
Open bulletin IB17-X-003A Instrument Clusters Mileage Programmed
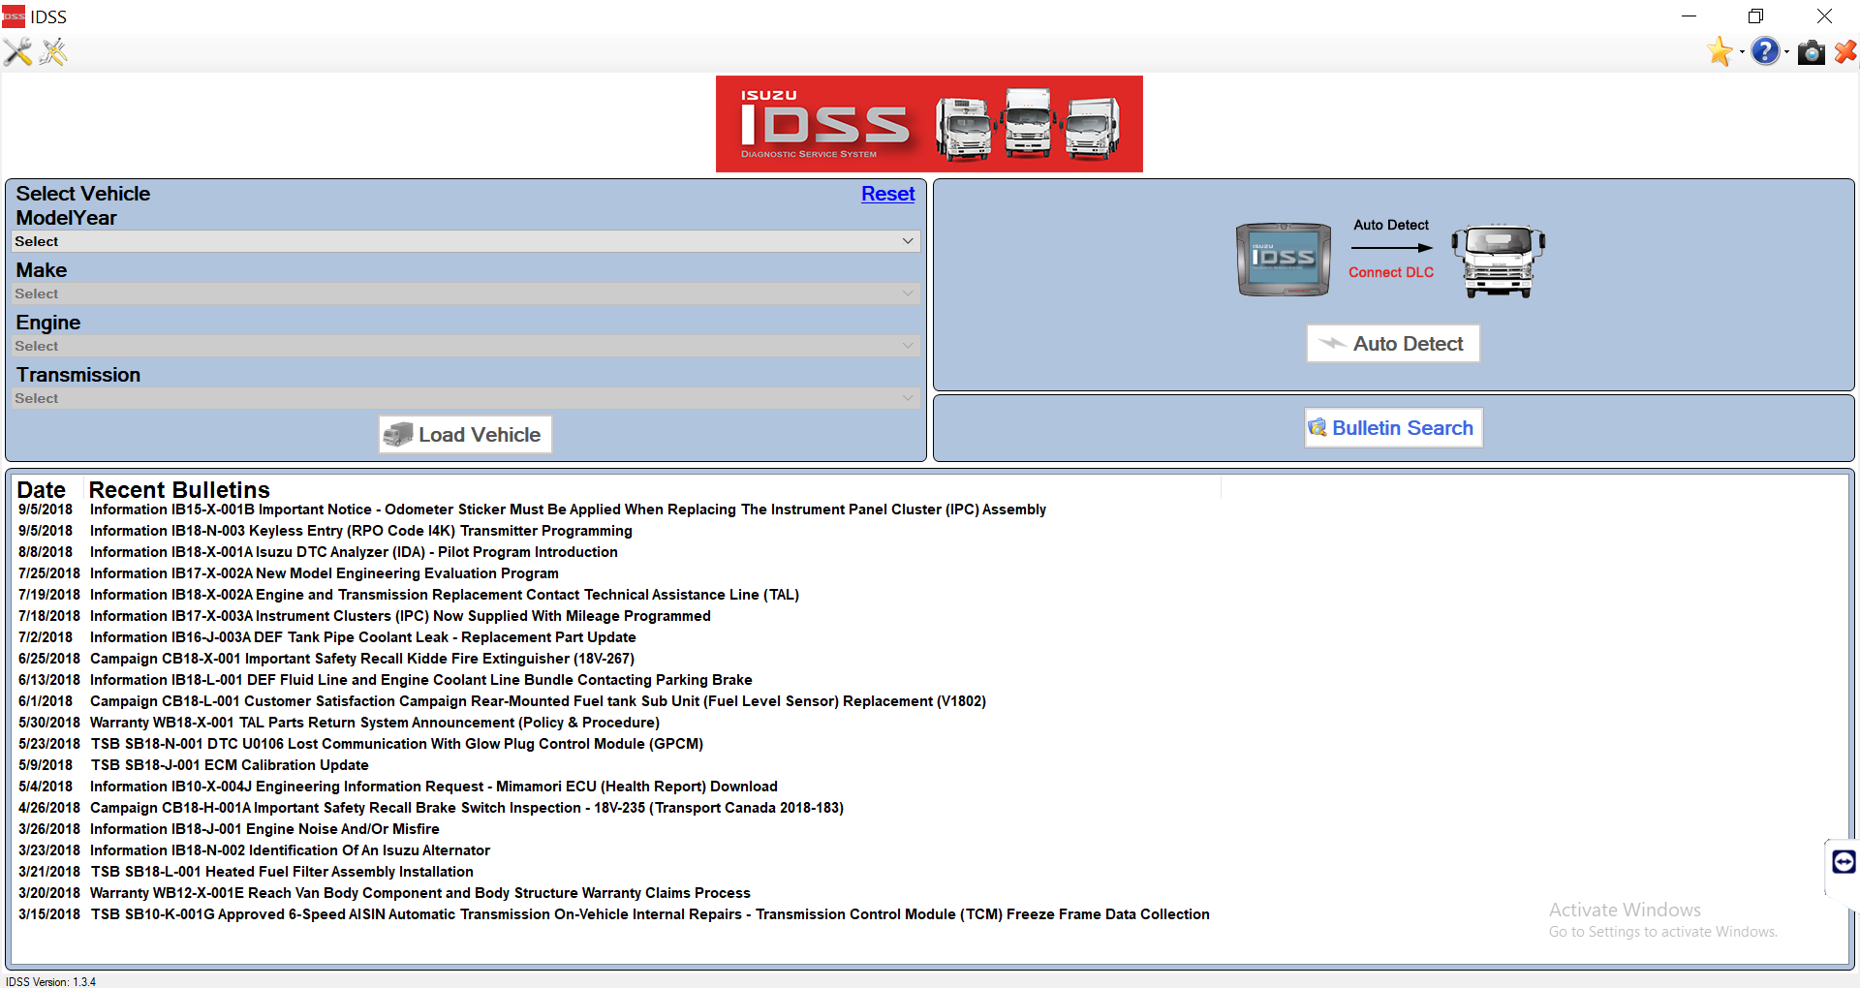click(x=400, y=616)
